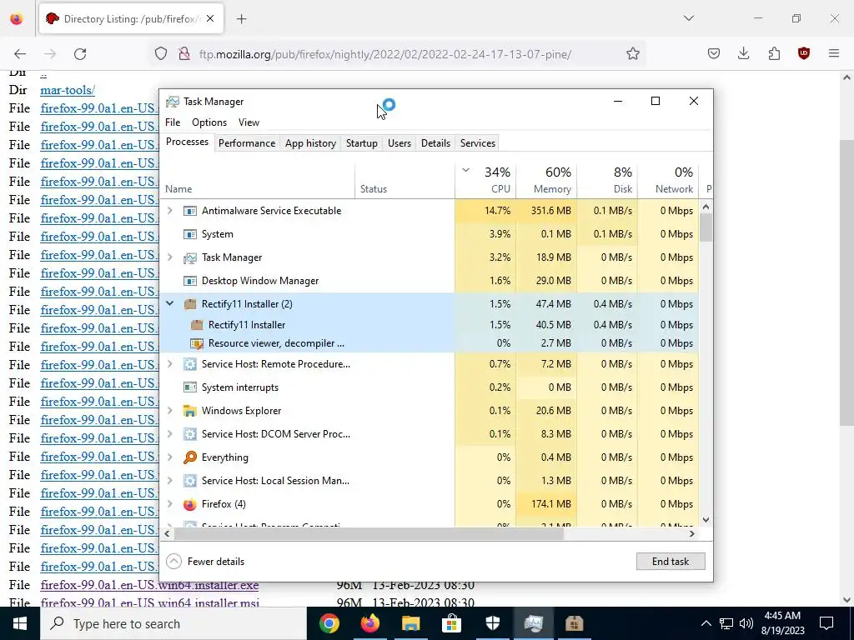Open the File menu in Task Manager
The width and height of the screenshot is (854, 640).
tap(173, 122)
